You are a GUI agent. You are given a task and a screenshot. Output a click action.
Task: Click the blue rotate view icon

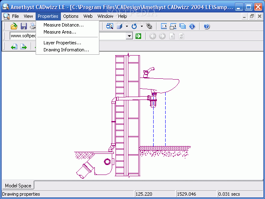(x=134, y=26)
